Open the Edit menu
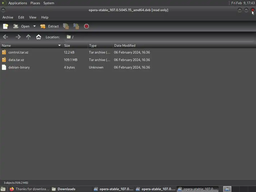 [x=21, y=17]
